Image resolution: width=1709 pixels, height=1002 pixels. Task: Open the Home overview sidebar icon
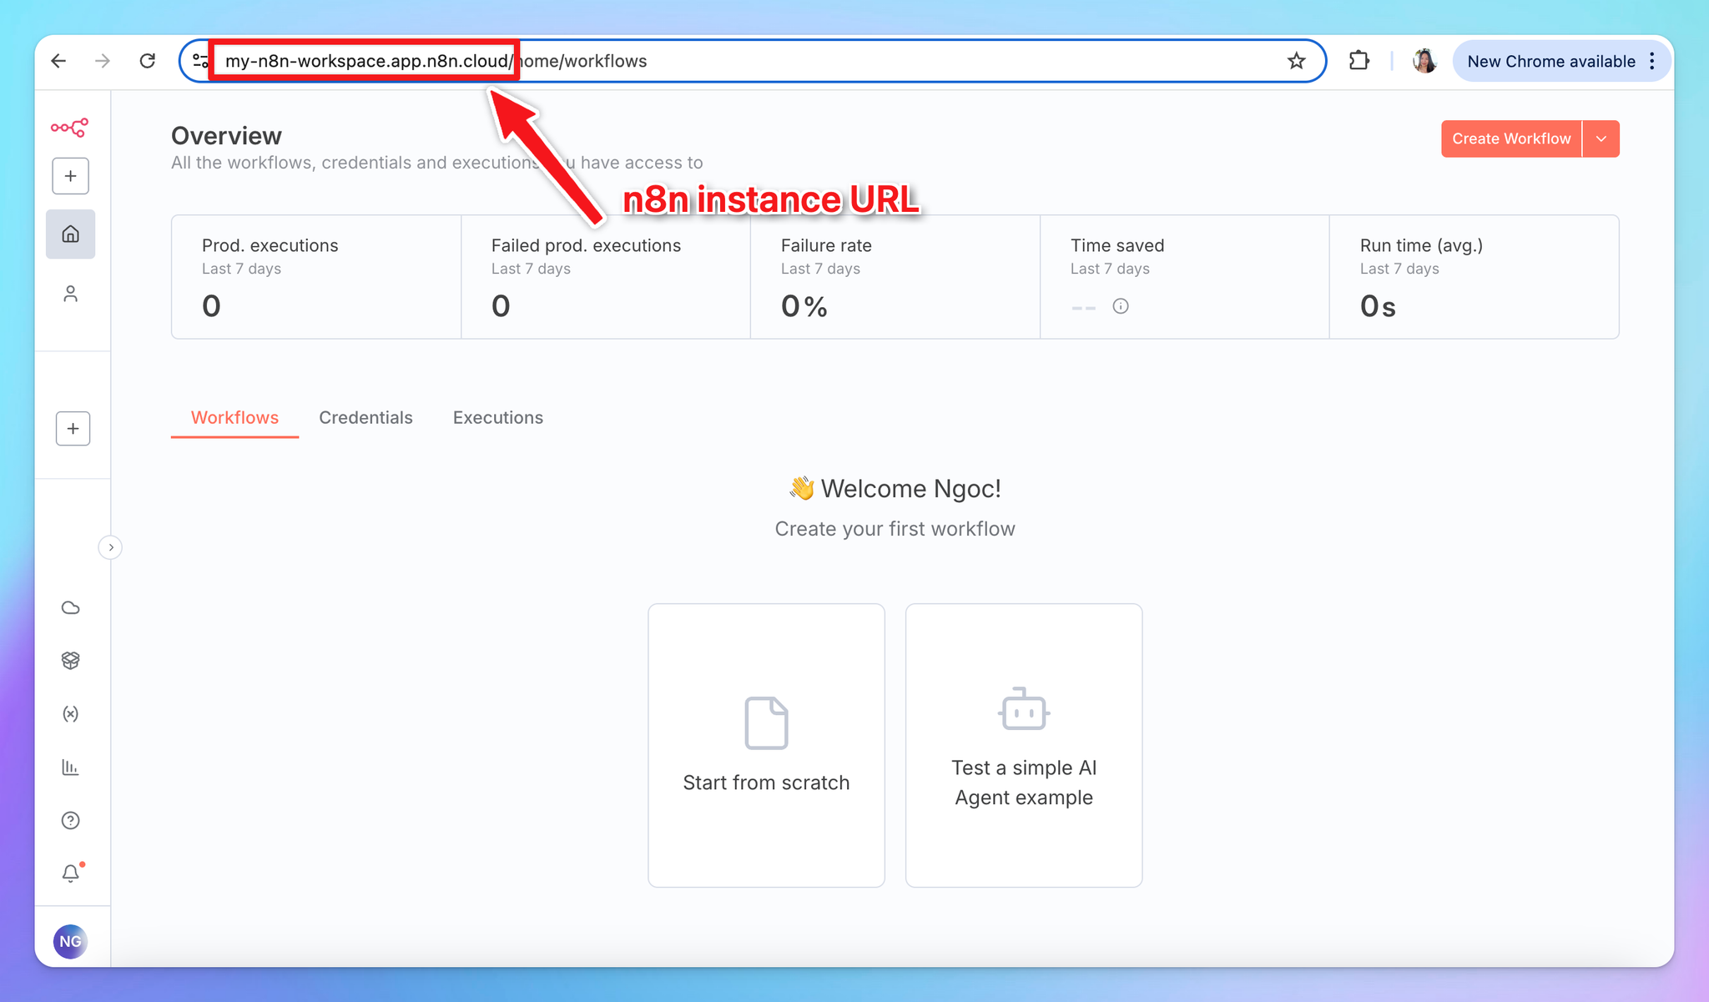pos(71,234)
